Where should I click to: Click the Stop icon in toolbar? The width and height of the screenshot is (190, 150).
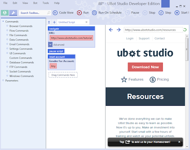[x=145, y=13]
